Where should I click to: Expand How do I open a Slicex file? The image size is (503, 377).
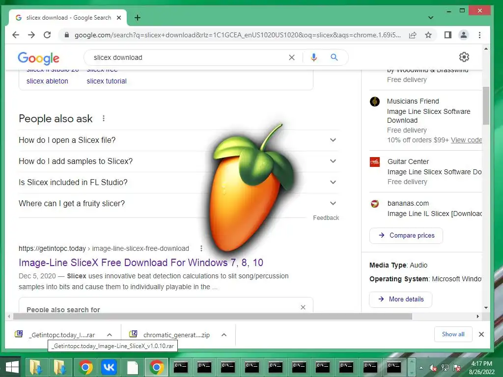179,140
